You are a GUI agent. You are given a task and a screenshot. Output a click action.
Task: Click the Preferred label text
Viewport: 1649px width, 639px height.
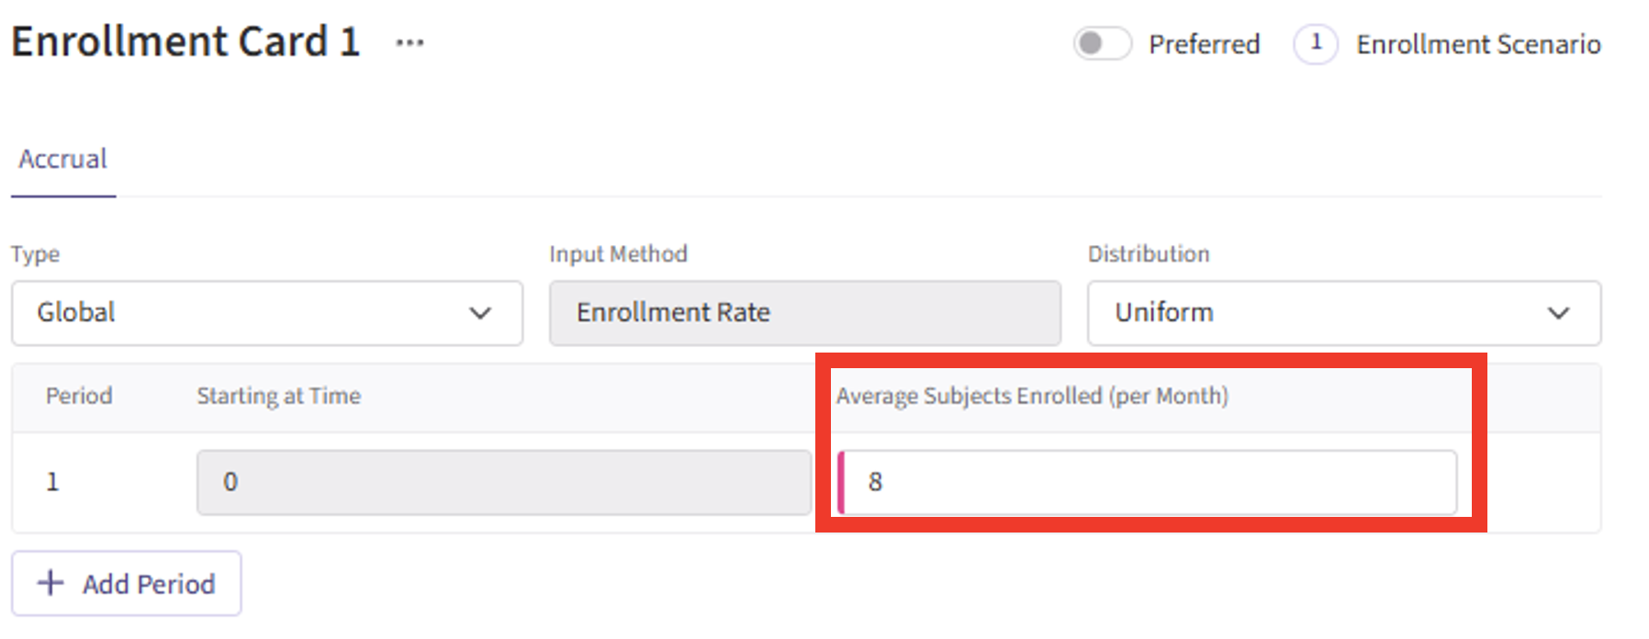coord(1204,44)
